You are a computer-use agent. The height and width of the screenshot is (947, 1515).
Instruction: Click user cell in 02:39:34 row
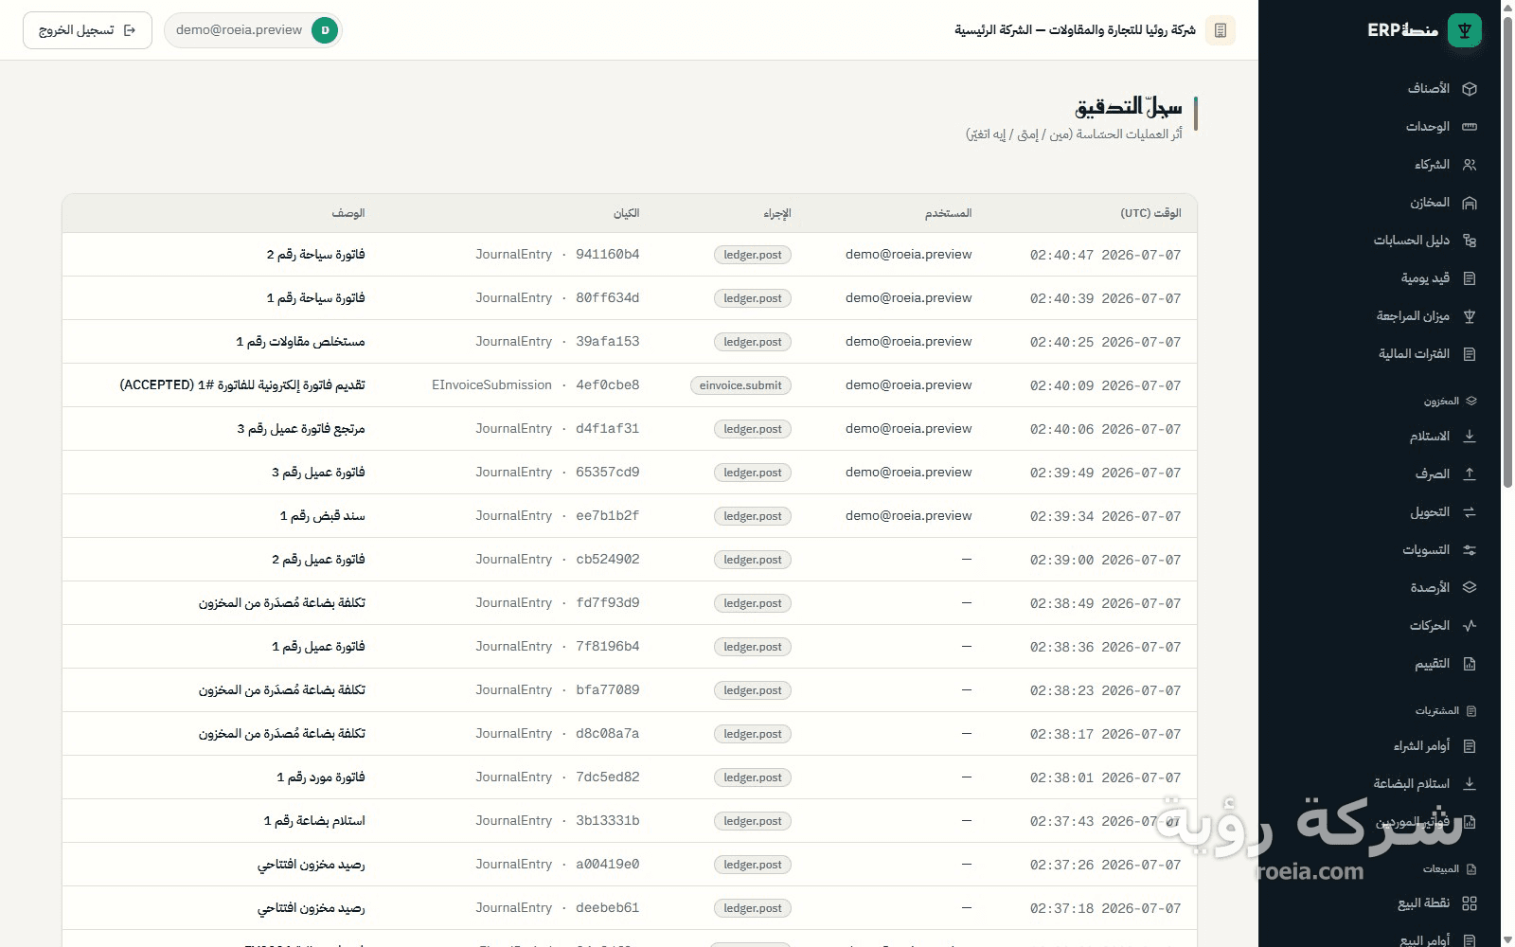(x=909, y=516)
